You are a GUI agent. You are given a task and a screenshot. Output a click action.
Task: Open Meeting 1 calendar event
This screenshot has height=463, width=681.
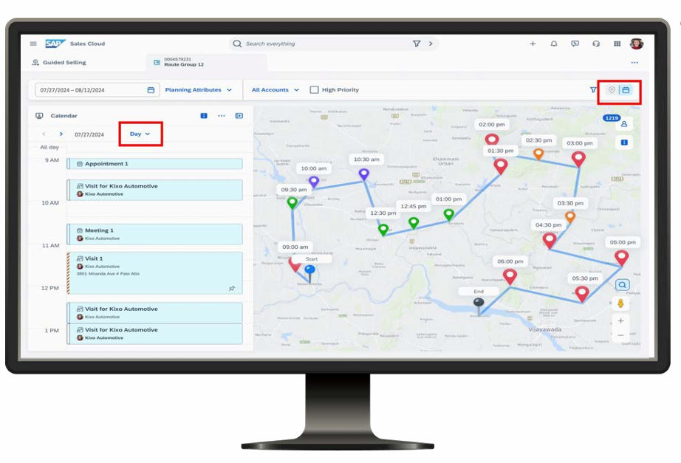[154, 234]
